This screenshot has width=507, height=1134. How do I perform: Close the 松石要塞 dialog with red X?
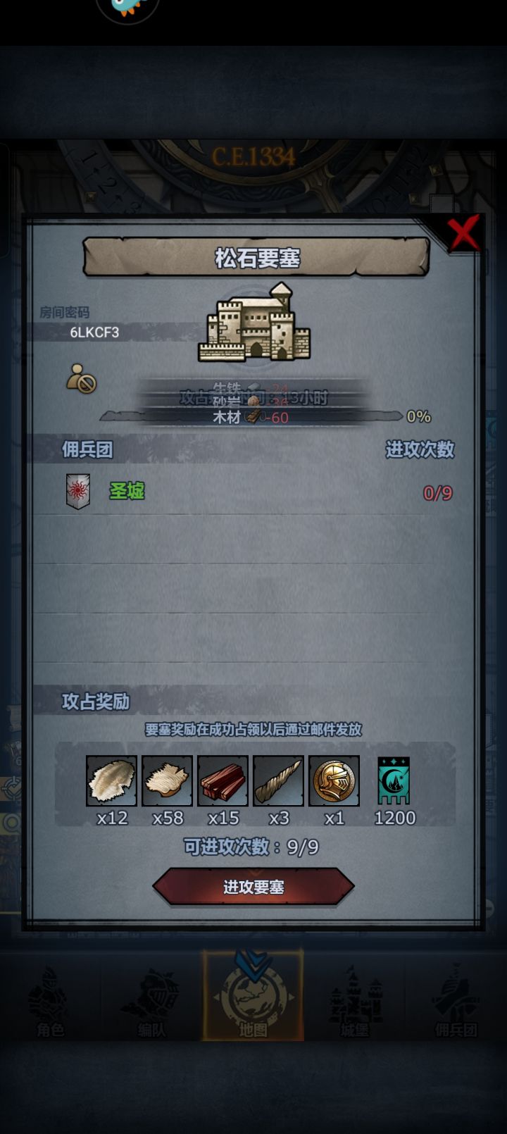pos(464,233)
